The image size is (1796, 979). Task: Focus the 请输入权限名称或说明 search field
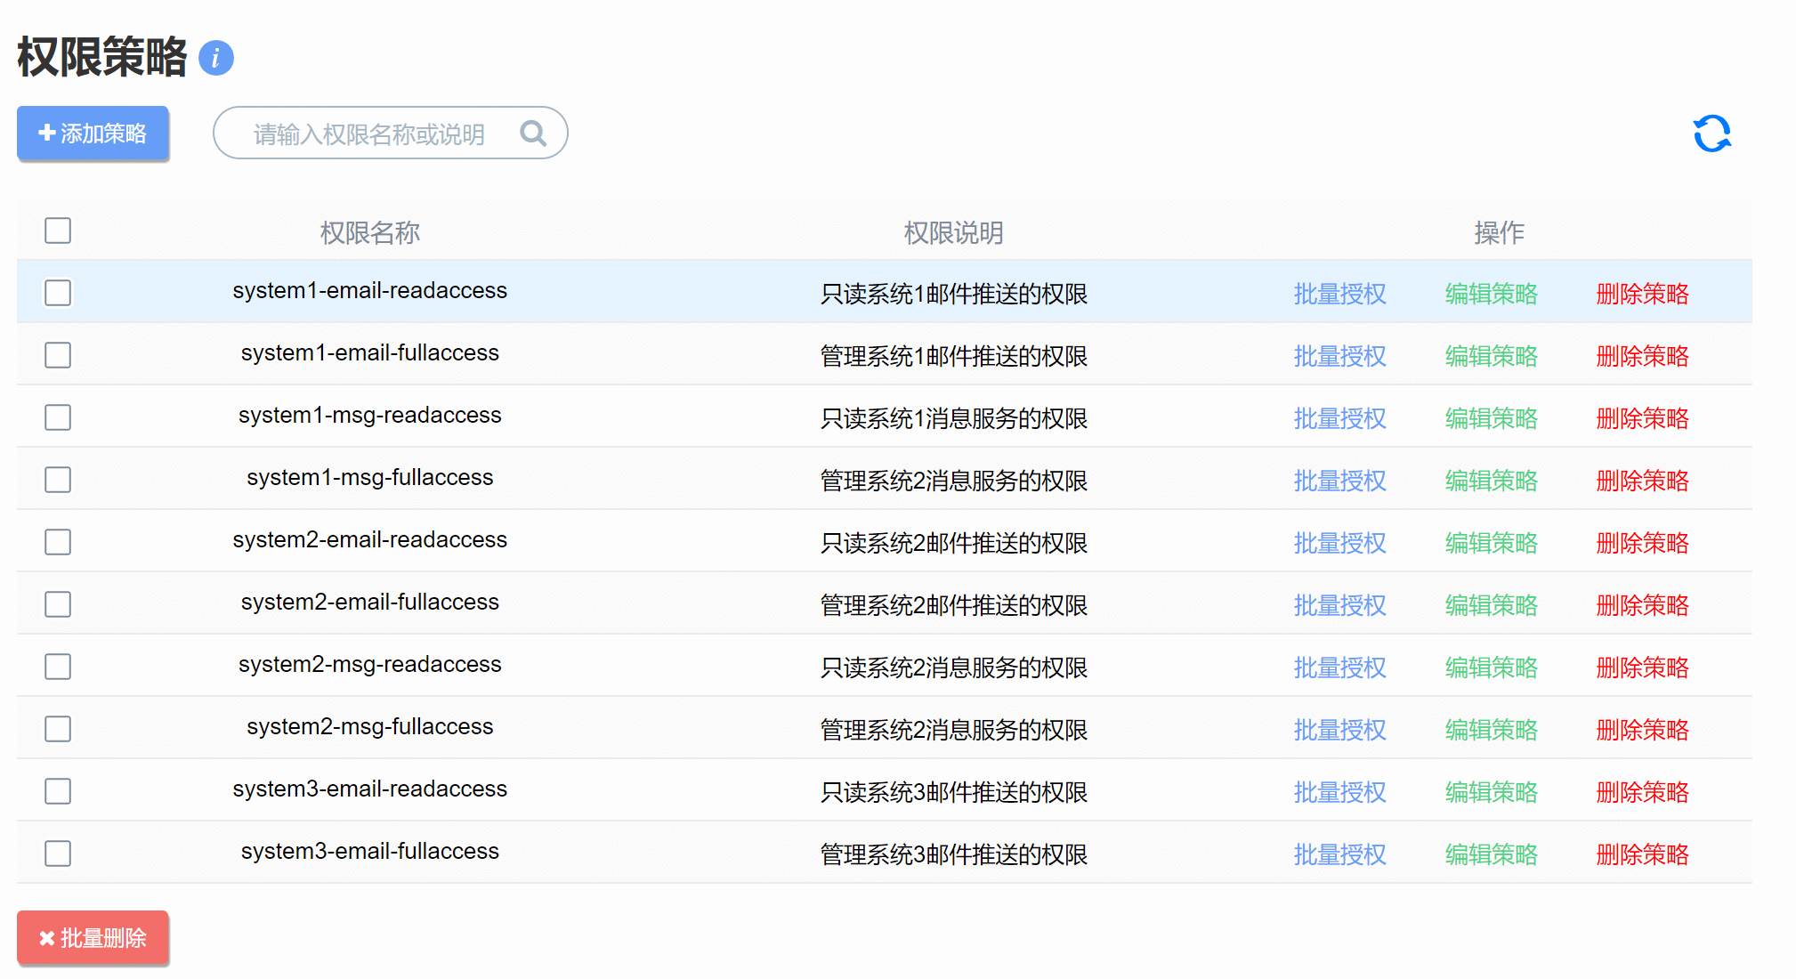(x=390, y=133)
